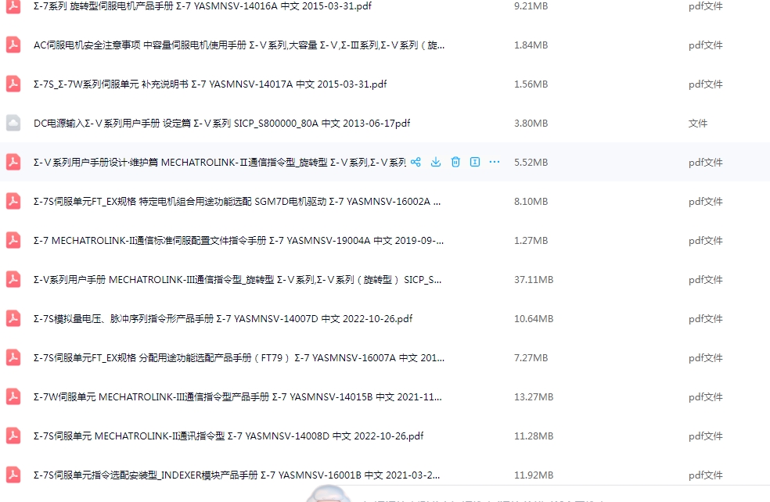
Task: Click share icon on the hovered Σ-V MECHATROLINK-II row
Action: [x=416, y=162]
